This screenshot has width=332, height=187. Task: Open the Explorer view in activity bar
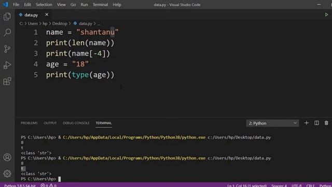7,17
